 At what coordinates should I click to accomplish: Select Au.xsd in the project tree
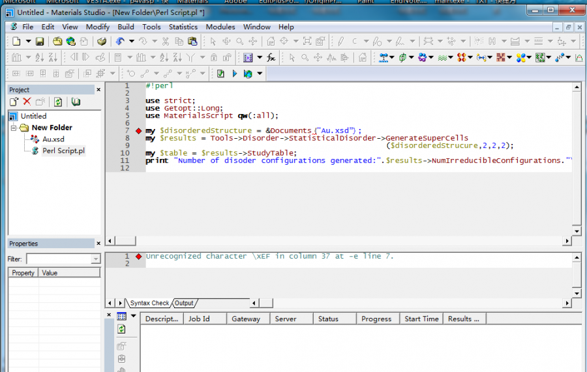tap(53, 139)
